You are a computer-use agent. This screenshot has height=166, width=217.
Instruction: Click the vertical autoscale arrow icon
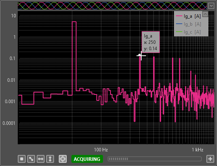point(50,159)
